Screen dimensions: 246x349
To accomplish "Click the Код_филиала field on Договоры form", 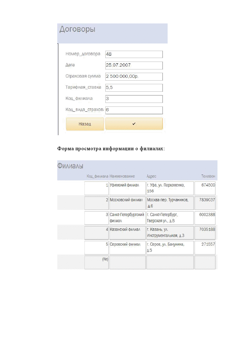I will pyautogui.click(x=134, y=99).
